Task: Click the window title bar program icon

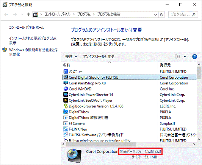Action: coord(5,5)
